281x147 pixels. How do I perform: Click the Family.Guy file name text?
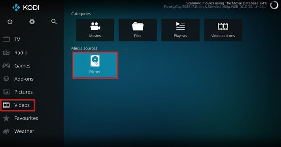[215, 7]
